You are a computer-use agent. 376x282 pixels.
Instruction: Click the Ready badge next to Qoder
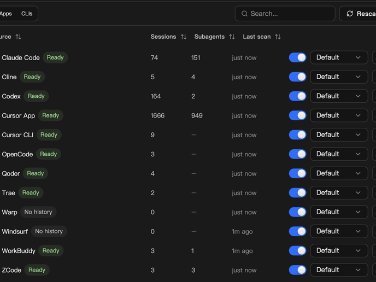(36, 173)
